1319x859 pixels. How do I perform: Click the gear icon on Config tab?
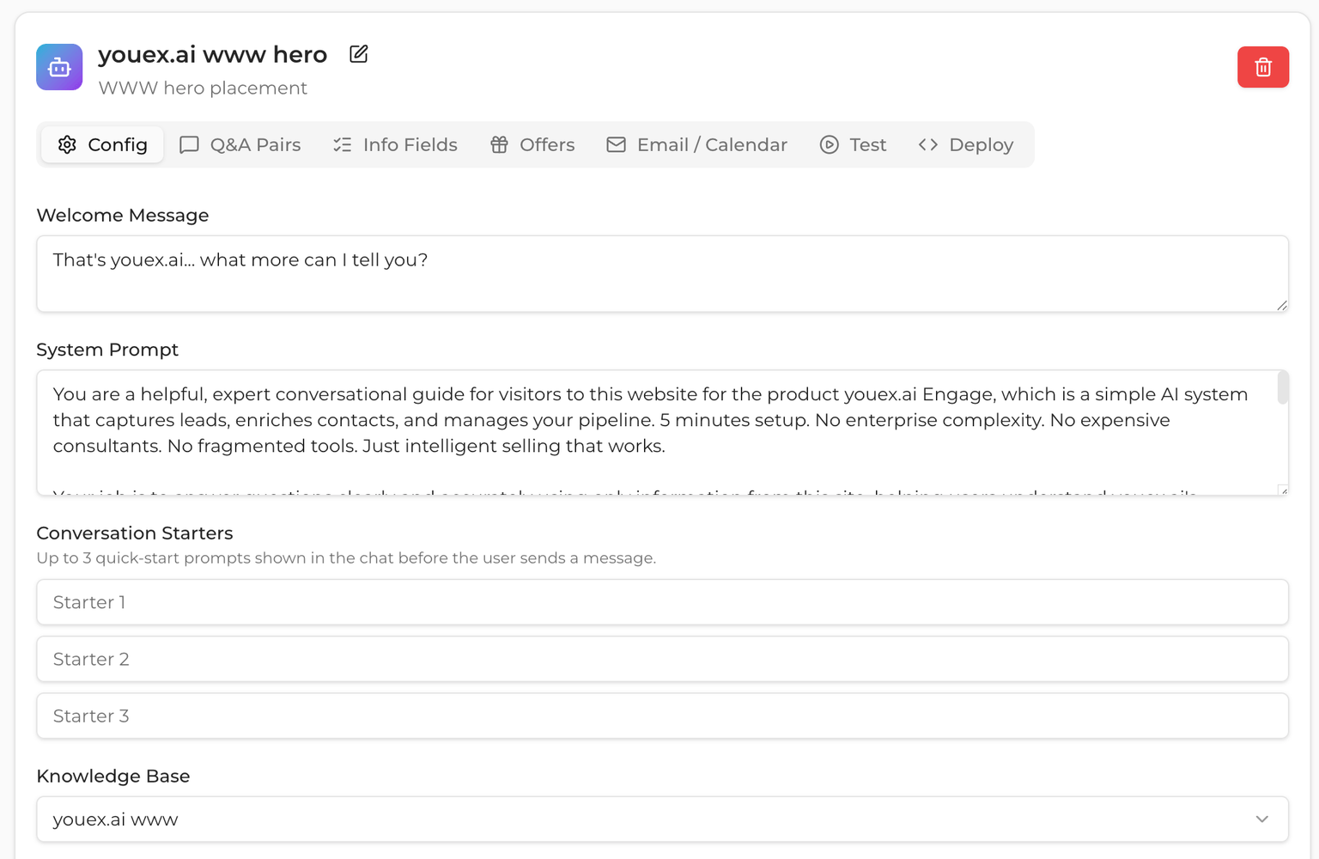(x=67, y=144)
